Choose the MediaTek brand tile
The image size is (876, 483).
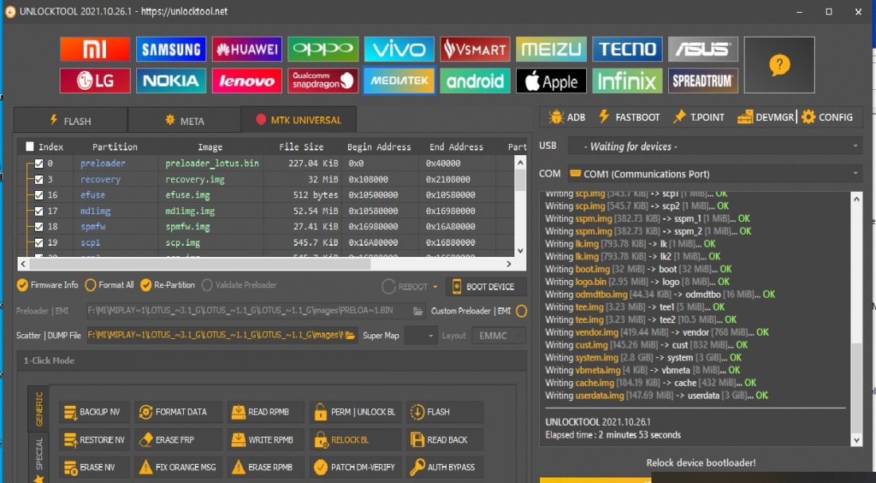coord(399,81)
